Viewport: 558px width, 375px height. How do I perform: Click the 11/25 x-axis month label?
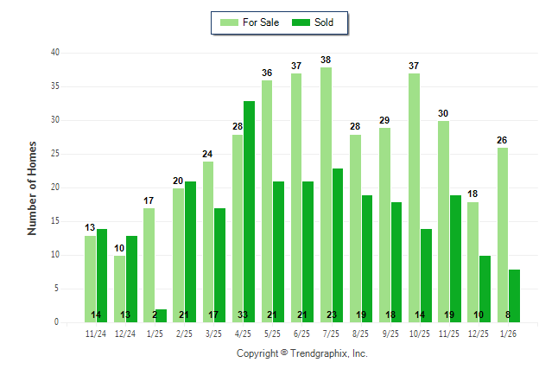449,333
